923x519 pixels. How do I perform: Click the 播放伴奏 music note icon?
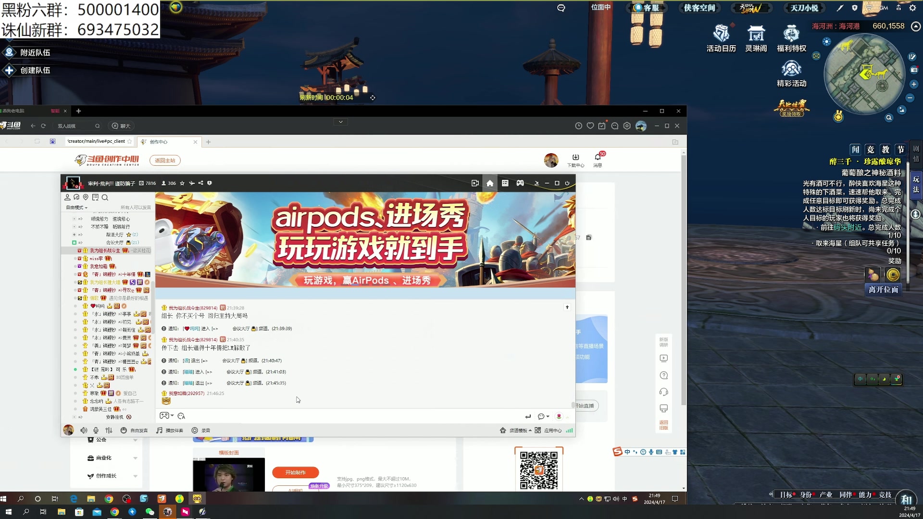click(159, 431)
